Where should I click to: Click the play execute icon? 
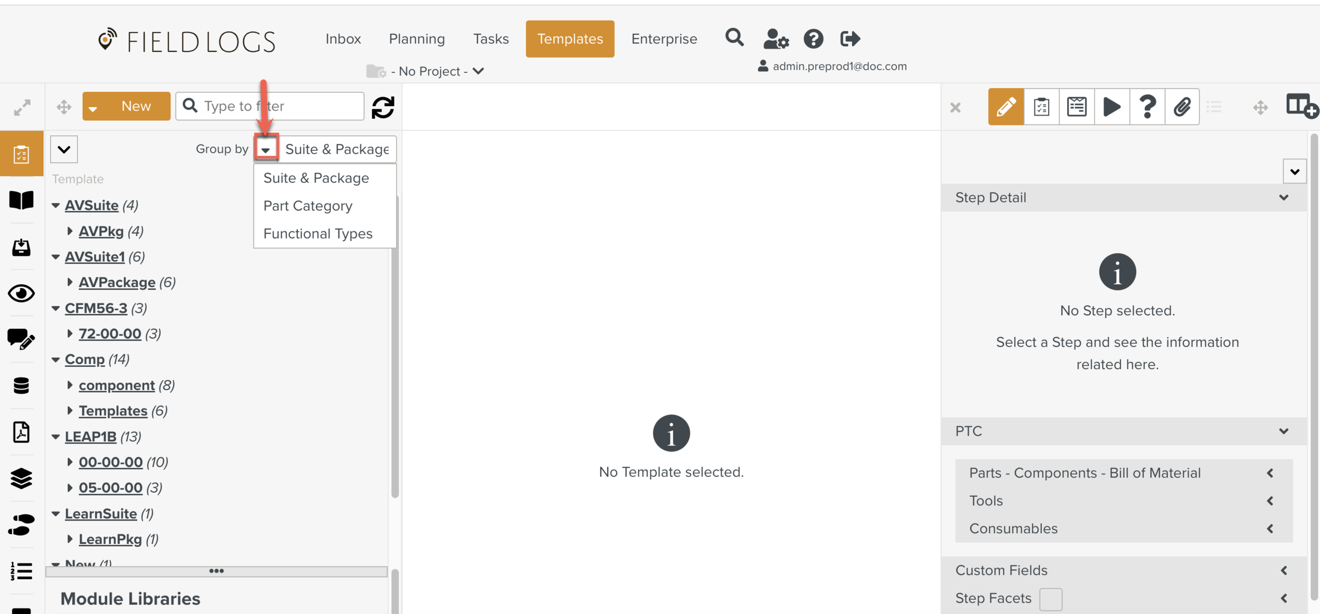click(x=1111, y=107)
